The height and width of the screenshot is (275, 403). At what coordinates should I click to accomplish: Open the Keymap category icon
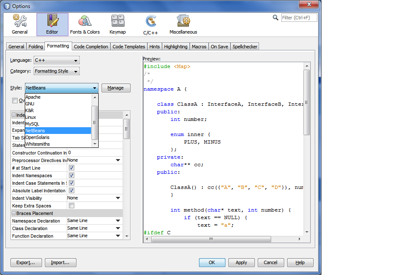[118, 24]
